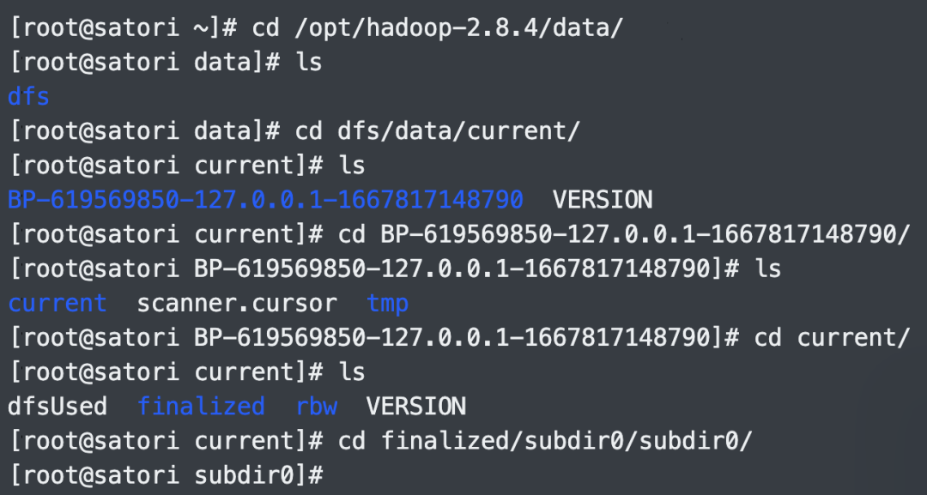Click VERSION next to the BP-619569850 directory
Viewport: 927px width, 495px height.
click(603, 200)
